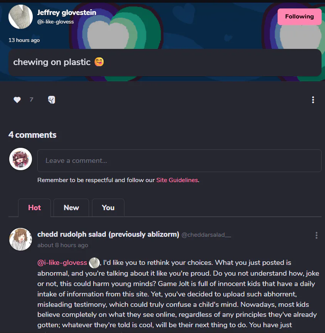
Task: Open post options three-dot menu
Action: pos(313,100)
